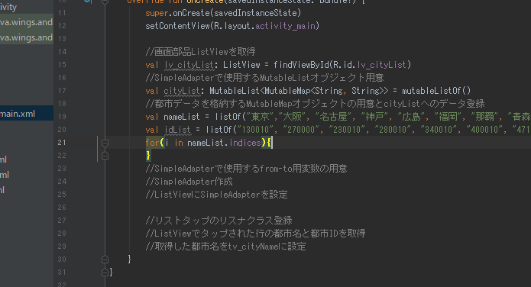This screenshot has width=531, height=287.
Task: Click the indices property on line 21
Action: pos(245,143)
